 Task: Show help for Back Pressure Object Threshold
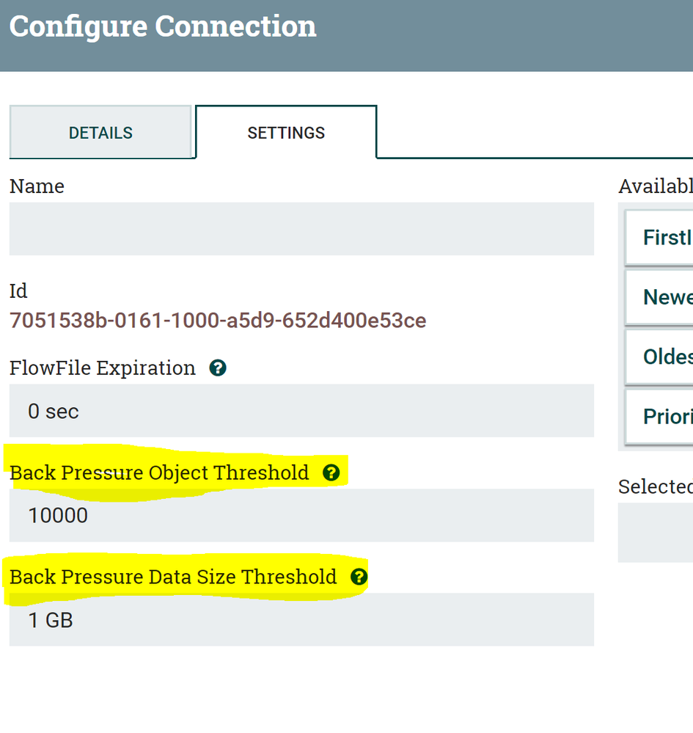pyautogui.click(x=331, y=473)
